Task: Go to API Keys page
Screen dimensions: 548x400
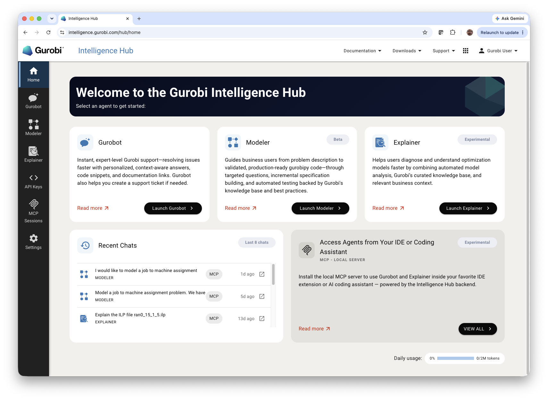Action: (33, 181)
